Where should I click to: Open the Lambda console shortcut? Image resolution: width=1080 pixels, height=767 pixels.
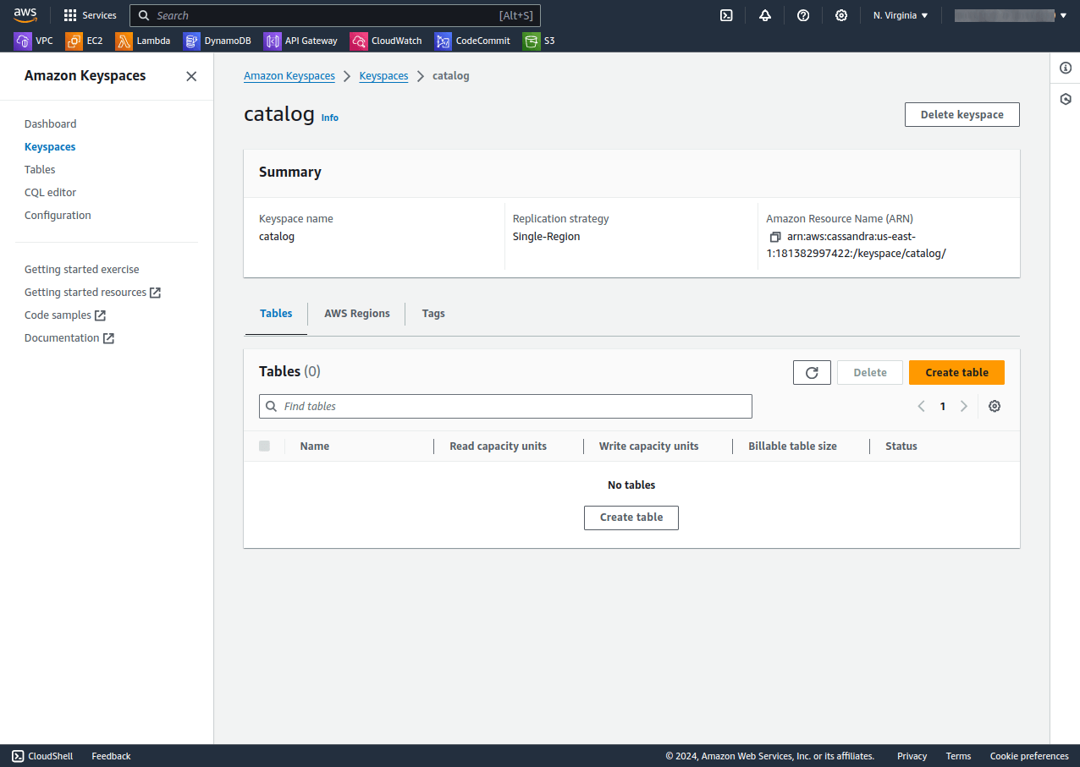coord(144,41)
